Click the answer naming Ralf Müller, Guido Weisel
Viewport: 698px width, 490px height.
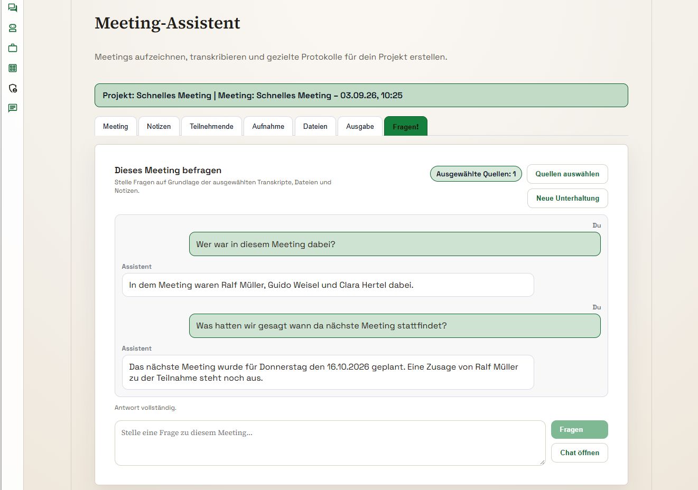(328, 285)
